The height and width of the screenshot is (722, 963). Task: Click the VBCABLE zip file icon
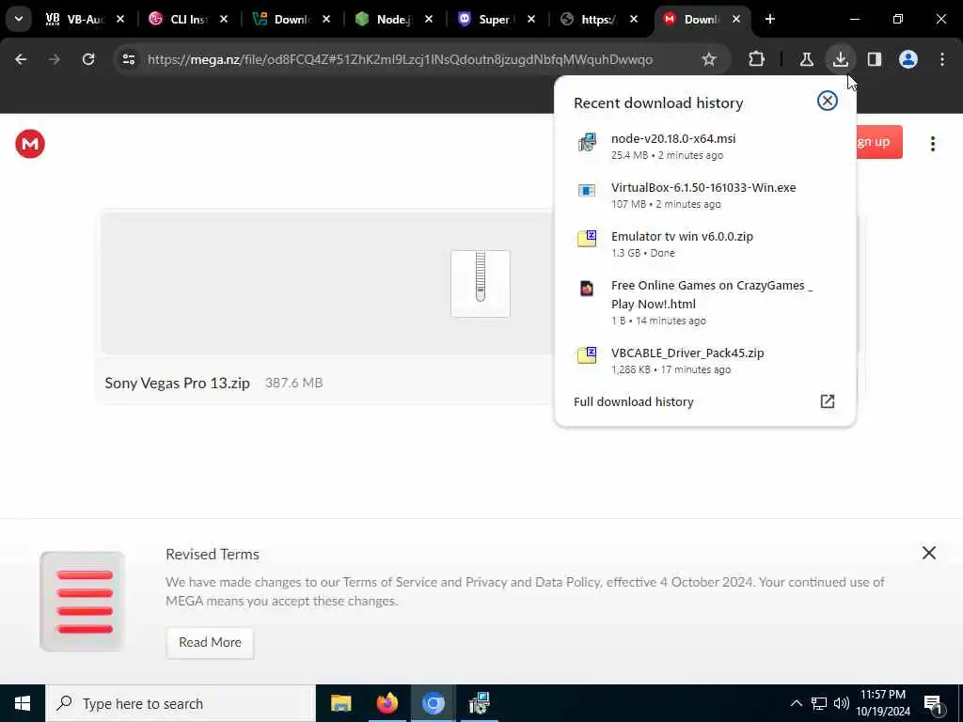coord(587,354)
